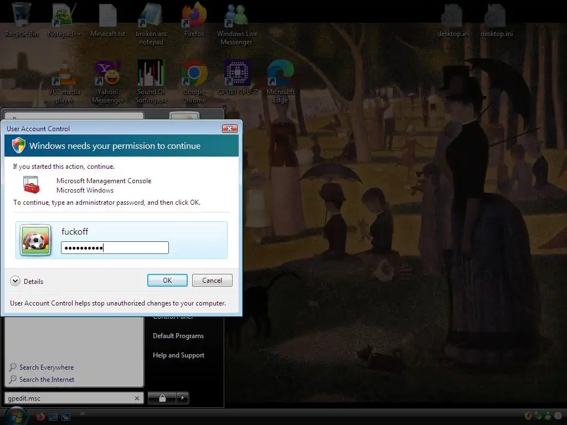Viewport: 567px width, 425px height.
Task: Open the Recycle Bin desktop icon
Action: pos(22,20)
